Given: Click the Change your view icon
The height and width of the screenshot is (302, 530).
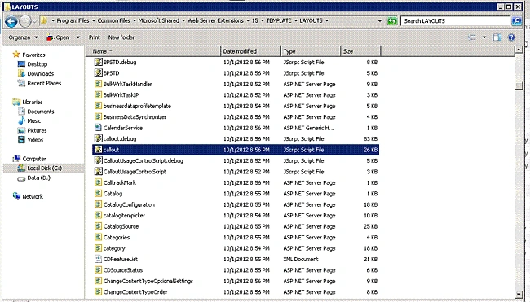Looking at the screenshot, I should click(x=472, y=37).
